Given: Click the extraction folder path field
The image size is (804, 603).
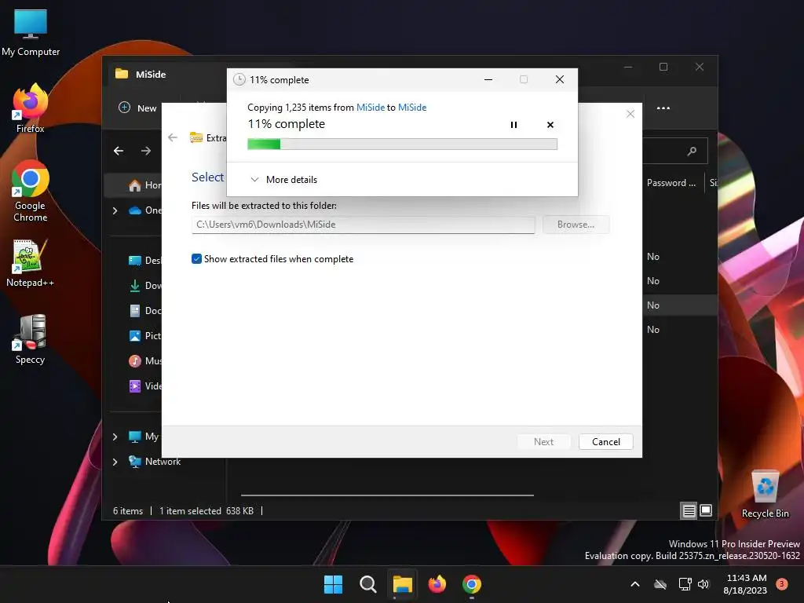Looking at the screenshot, I should point(363,225).
